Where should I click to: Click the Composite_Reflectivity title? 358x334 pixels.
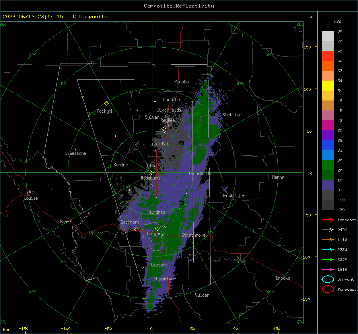179,6
